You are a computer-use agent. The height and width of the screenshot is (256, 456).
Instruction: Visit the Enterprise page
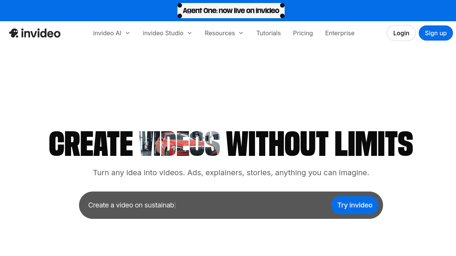tap(340, 33)
